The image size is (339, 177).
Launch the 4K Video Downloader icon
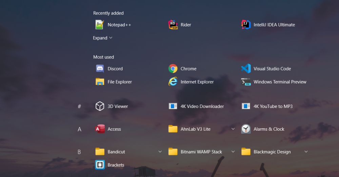(173, 106)
